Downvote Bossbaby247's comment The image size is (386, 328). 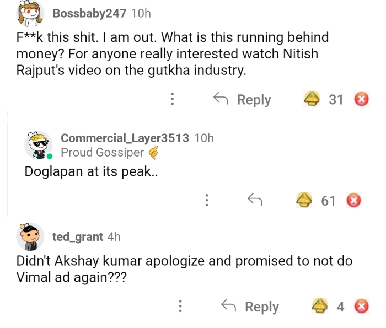(361, 99)
